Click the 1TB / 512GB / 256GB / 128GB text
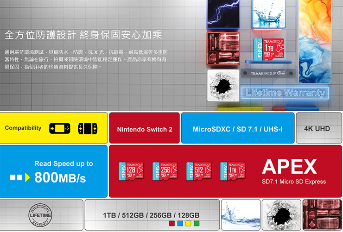Viewport: 343px width, 232px height. coord(151,215)
